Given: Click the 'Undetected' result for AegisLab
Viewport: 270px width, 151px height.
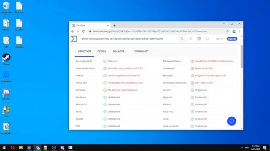Looking at the screenshot, I should click(201, 97).
